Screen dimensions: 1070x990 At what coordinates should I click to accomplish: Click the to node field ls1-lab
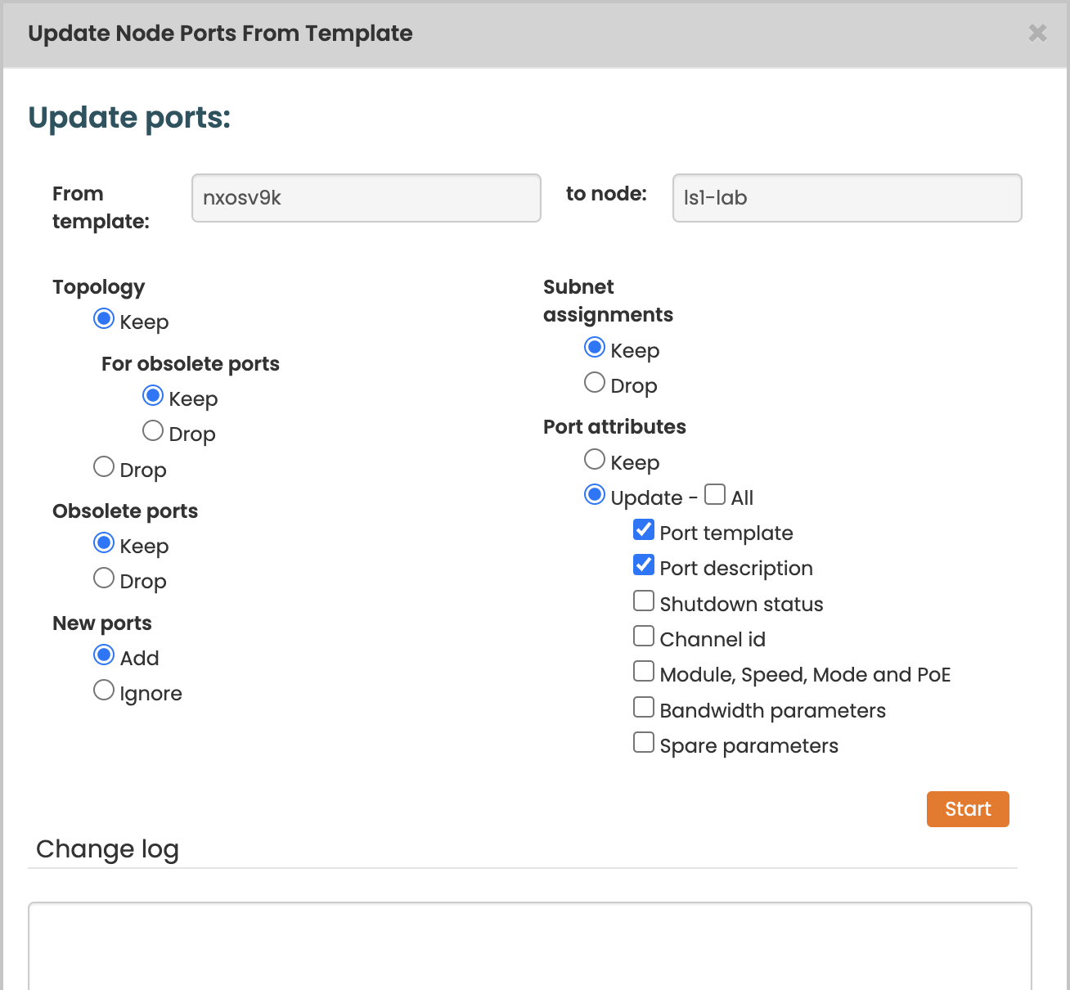tap(847, 198)
